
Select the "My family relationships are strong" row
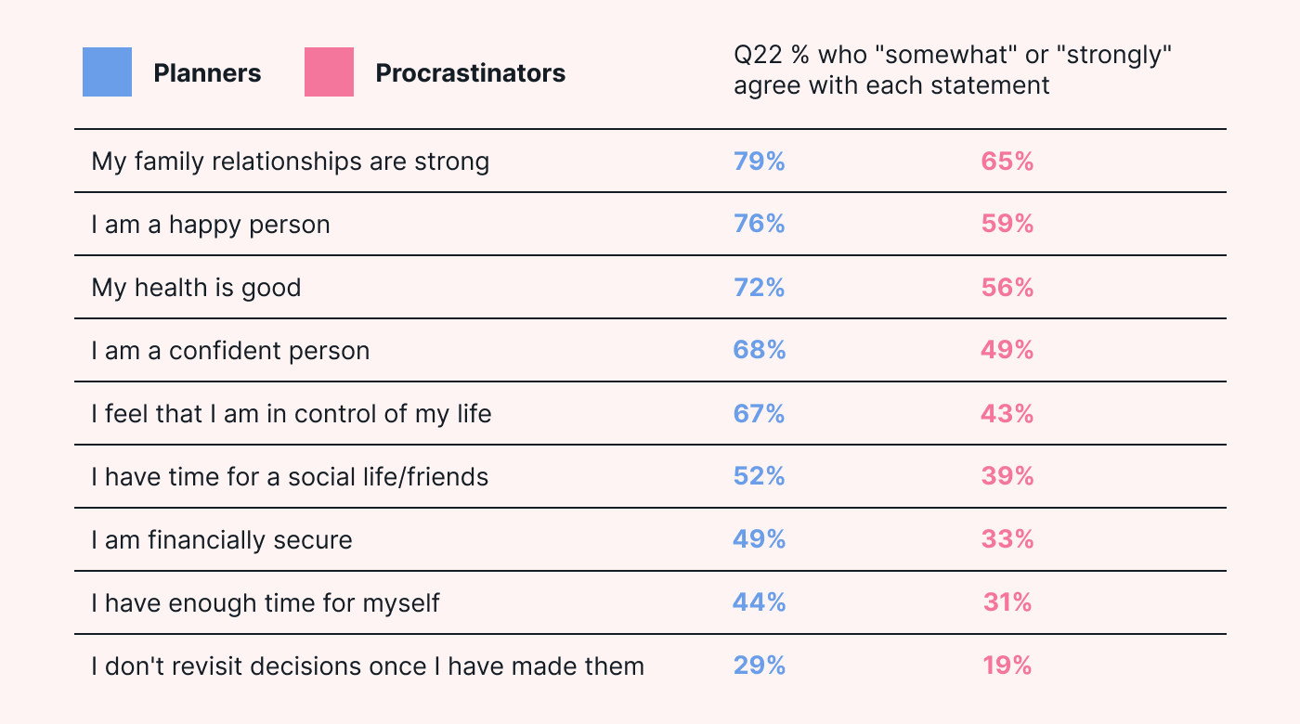click(x=290, y=162)
